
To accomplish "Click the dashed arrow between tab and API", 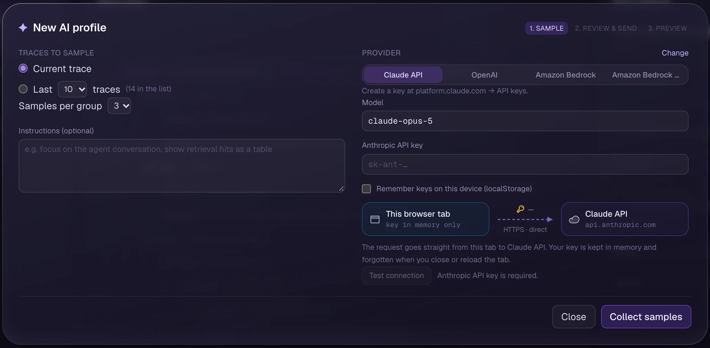I will click(525, 219).
